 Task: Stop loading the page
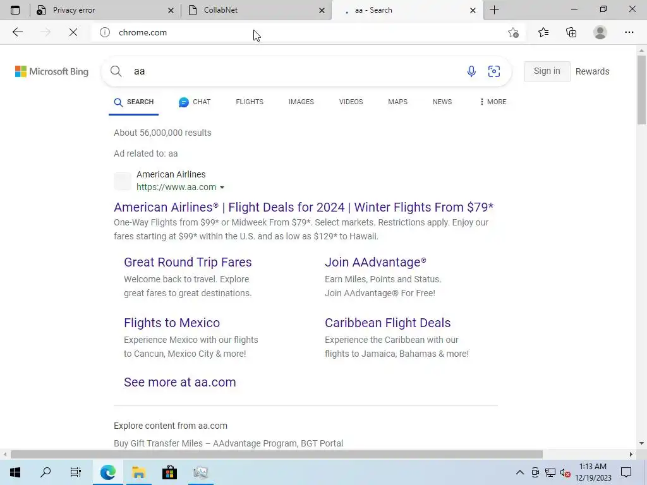tap(73, 32)
